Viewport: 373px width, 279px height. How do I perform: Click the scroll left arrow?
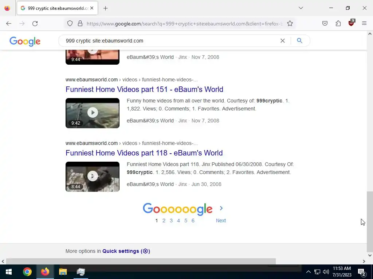pos(3,261)
